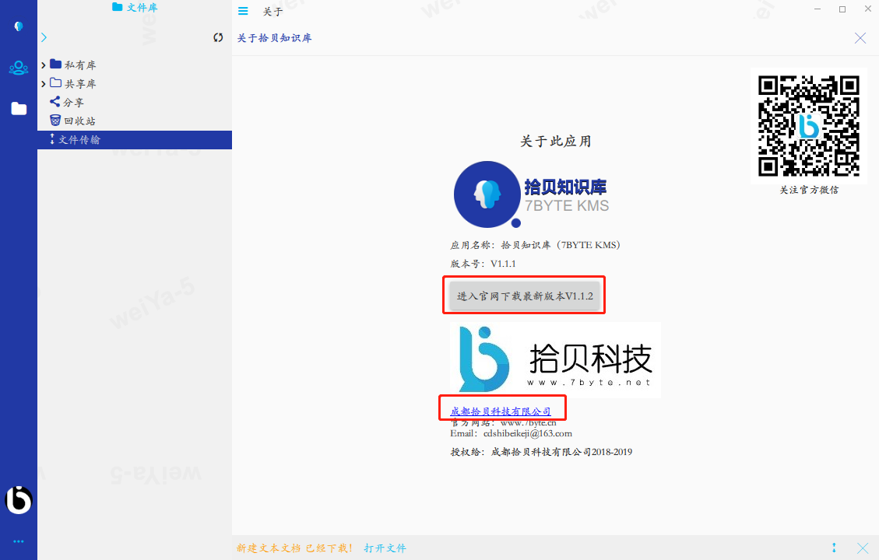Open the three-dot more menu in sidebar
This screenshot has height=560, width=879.
pos(19,541)
